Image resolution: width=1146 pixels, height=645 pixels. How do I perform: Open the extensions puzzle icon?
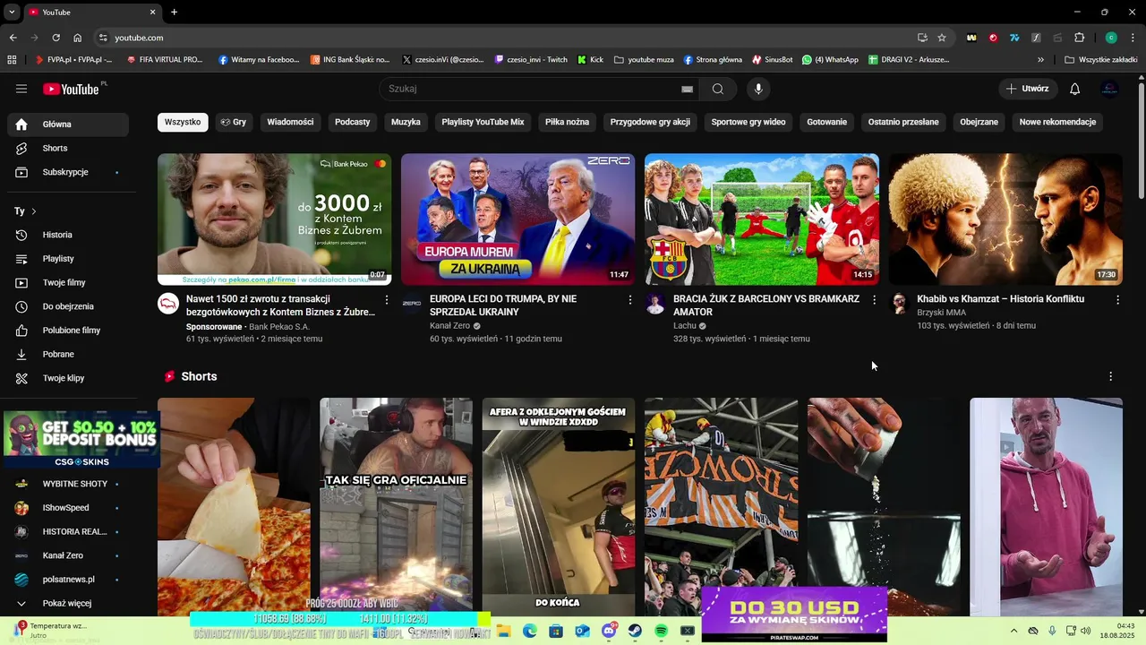coord(1080,38)
